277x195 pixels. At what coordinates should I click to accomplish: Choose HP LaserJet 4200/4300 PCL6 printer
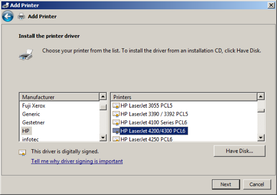click(153, 131)
